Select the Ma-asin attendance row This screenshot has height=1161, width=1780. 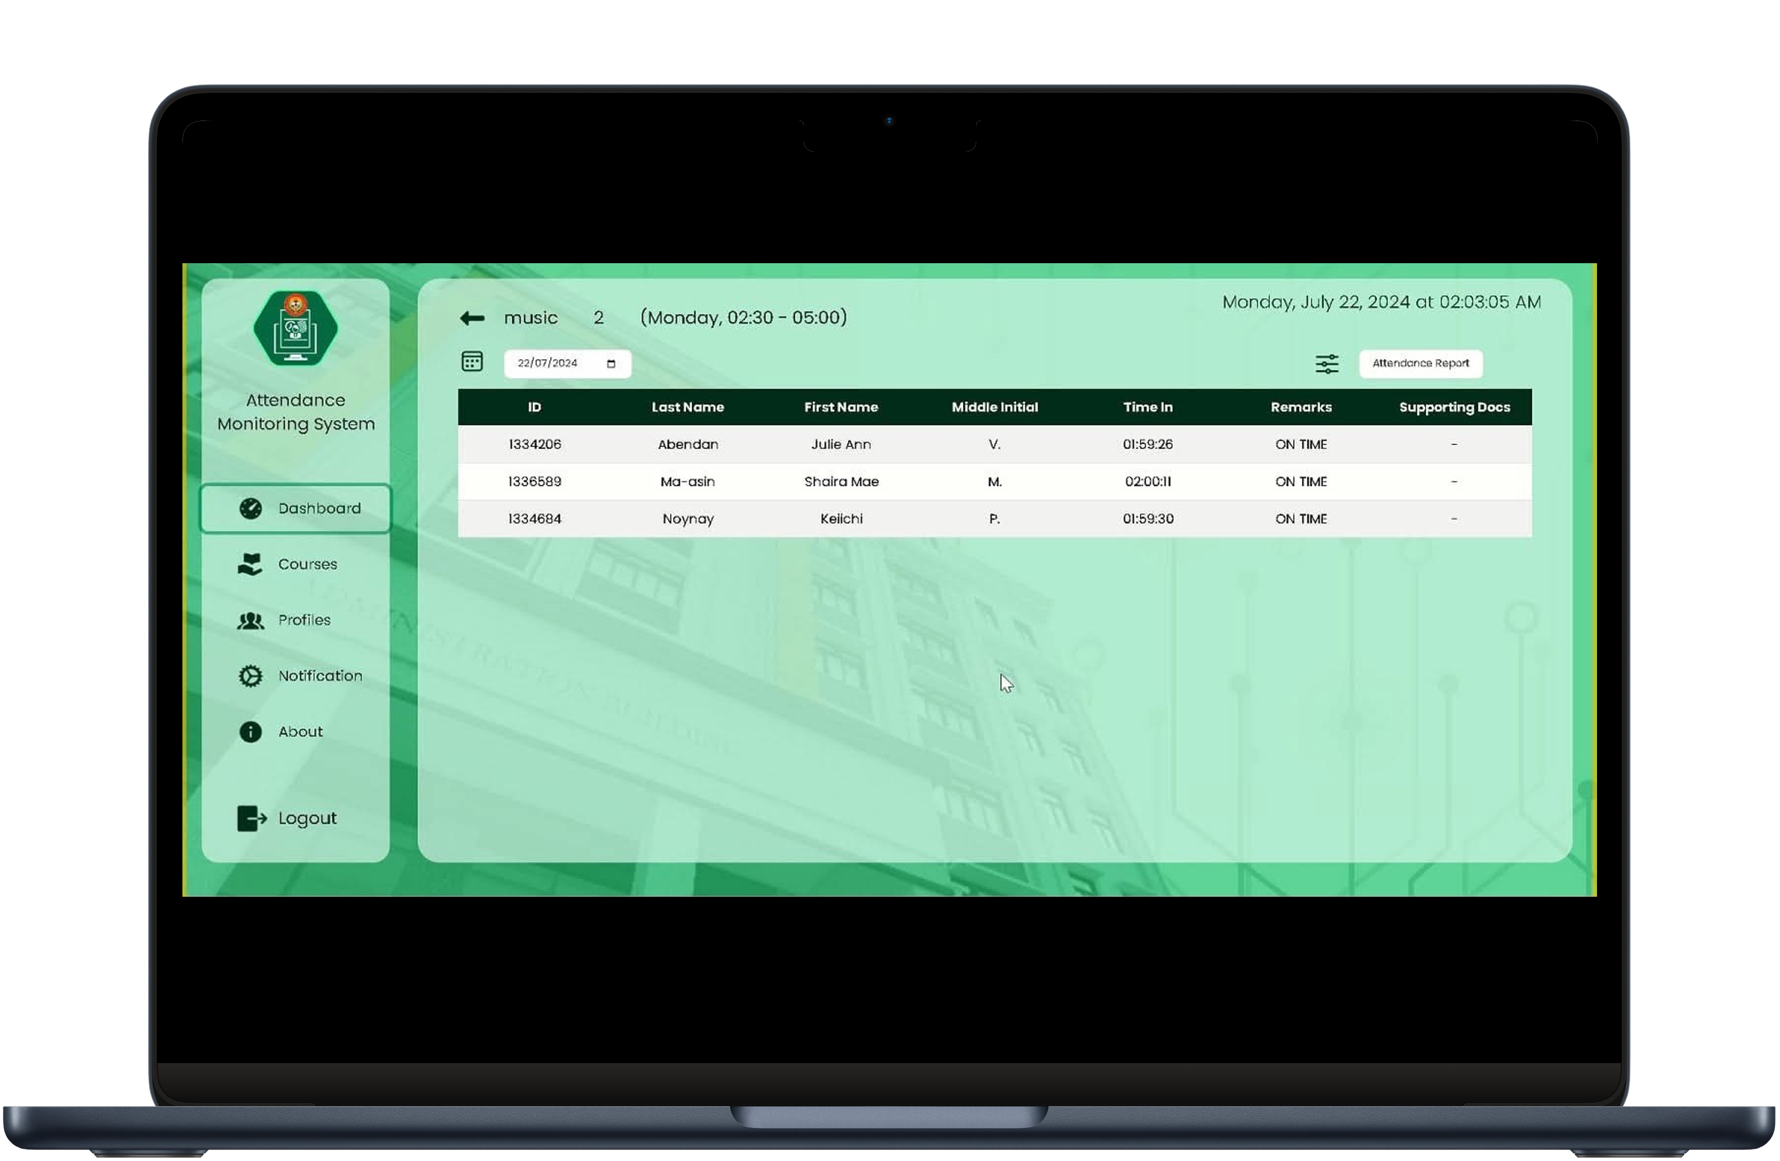994,483
